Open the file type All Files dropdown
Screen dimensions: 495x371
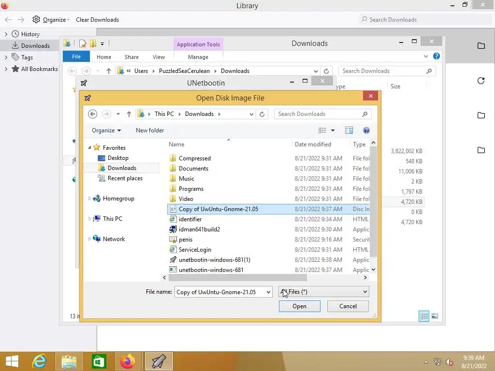click(x=323, y=292)
